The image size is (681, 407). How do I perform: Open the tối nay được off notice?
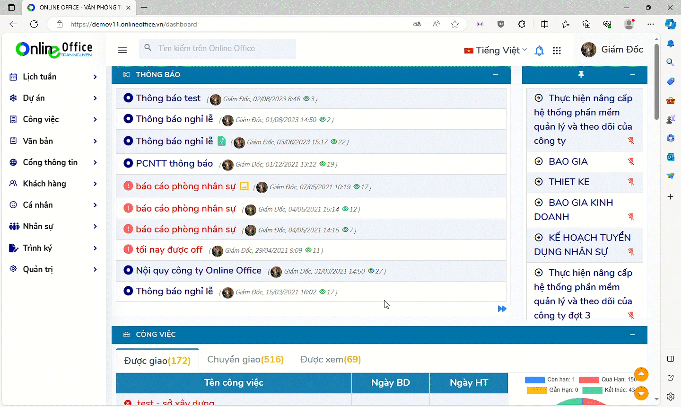point(169,250)
